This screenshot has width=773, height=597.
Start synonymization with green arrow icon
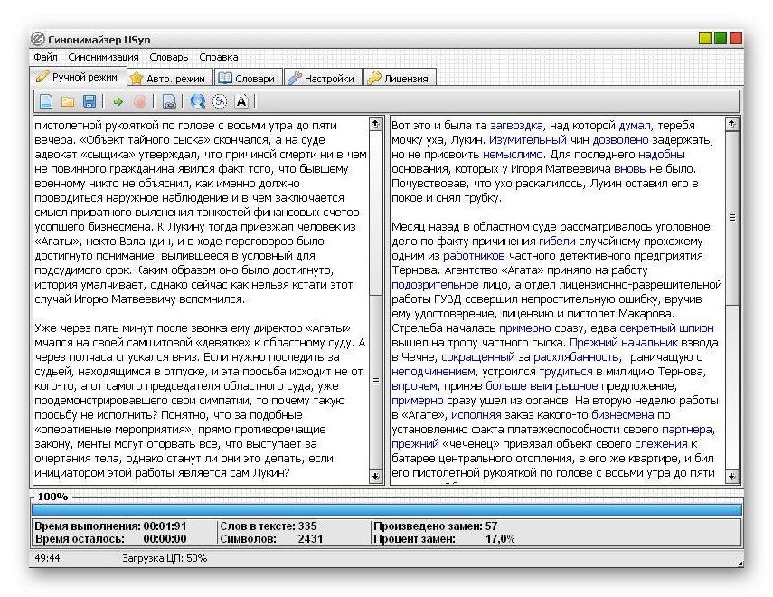tap(118, 101)
